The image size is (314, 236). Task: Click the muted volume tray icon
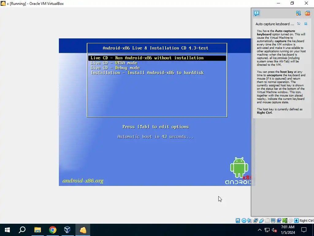pos(274,230)
